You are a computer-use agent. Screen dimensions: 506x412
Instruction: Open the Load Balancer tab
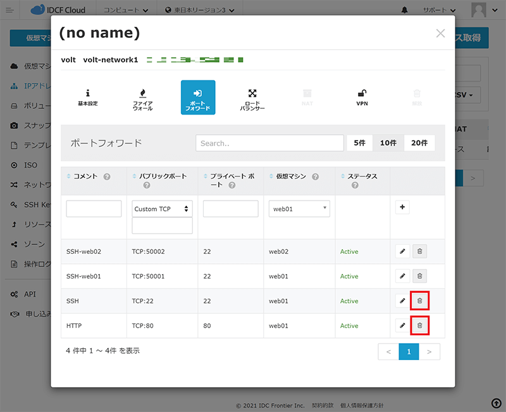(252, 97)
